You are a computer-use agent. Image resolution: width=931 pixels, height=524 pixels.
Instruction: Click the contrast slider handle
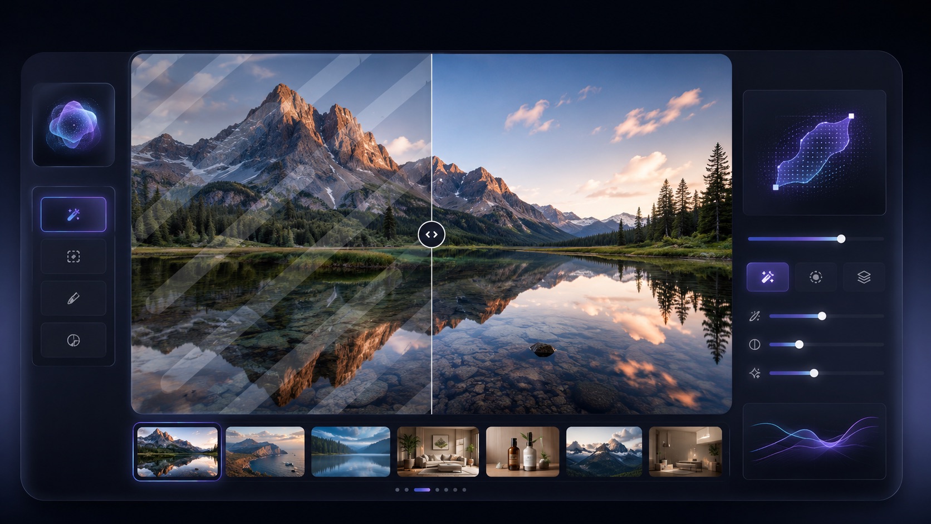(x=799, y=345)
